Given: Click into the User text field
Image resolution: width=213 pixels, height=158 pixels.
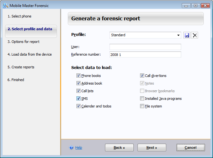Looking at the screenshot, I should [x=145, y=47].
